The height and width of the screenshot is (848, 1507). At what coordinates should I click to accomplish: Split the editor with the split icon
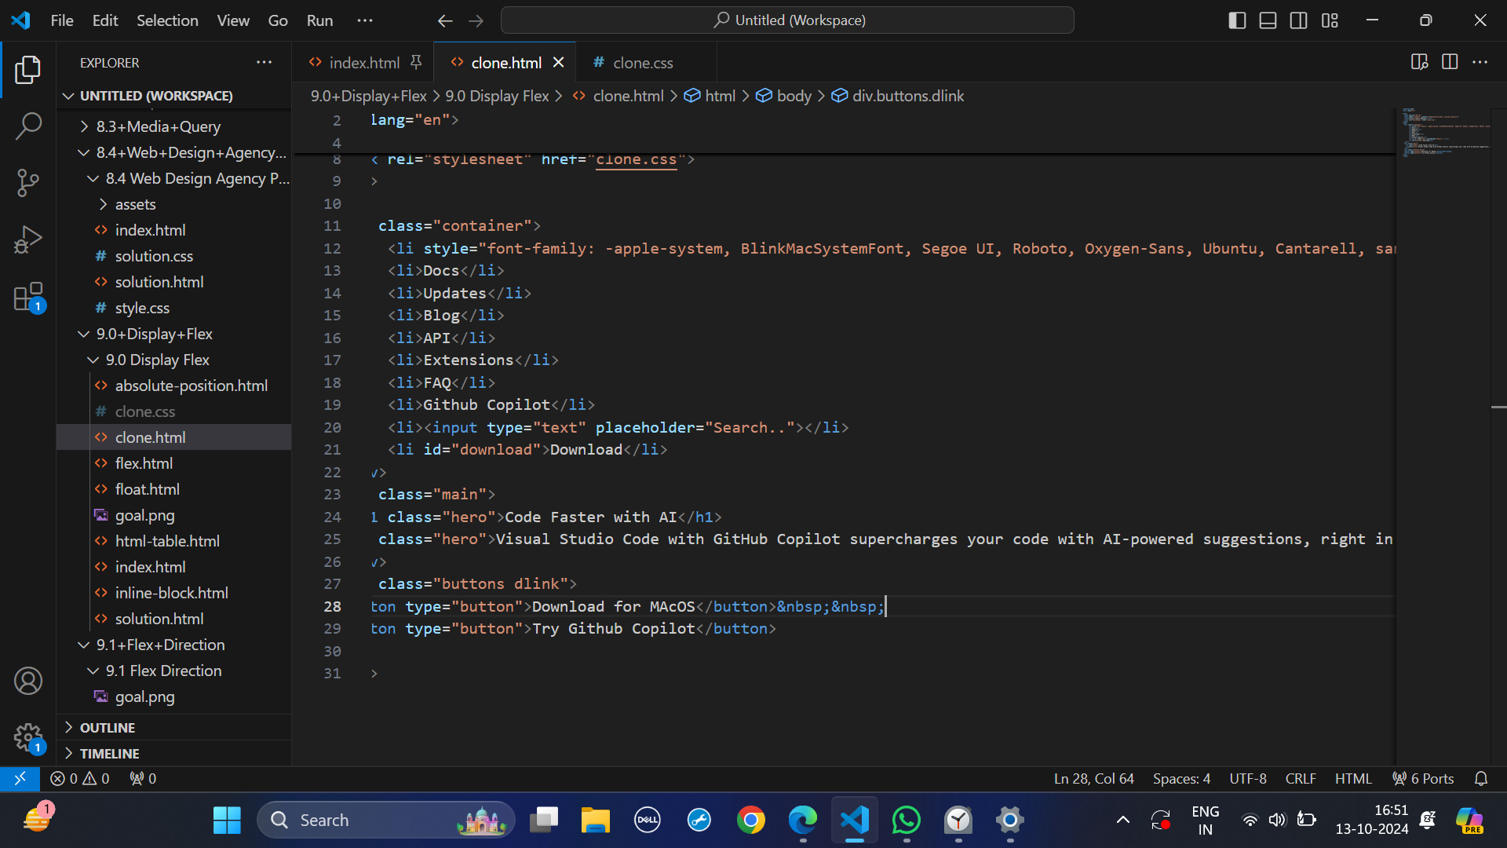1449,62
